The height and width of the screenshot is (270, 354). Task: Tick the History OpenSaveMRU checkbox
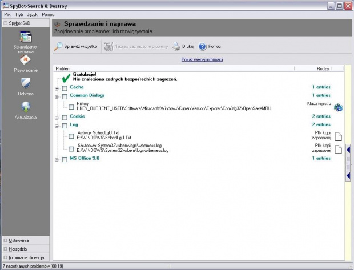[x=71, y=107]
